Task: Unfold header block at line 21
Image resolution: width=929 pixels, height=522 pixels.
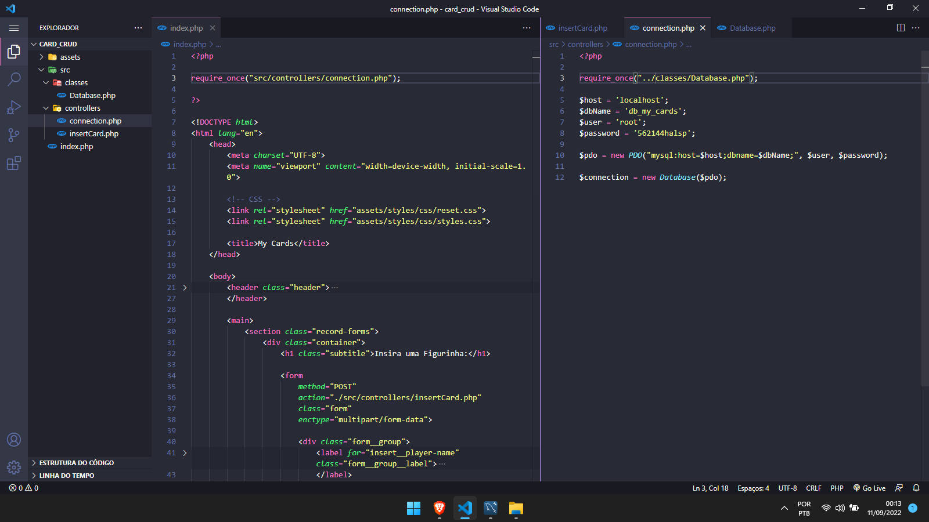Action: tap(185, 288)
